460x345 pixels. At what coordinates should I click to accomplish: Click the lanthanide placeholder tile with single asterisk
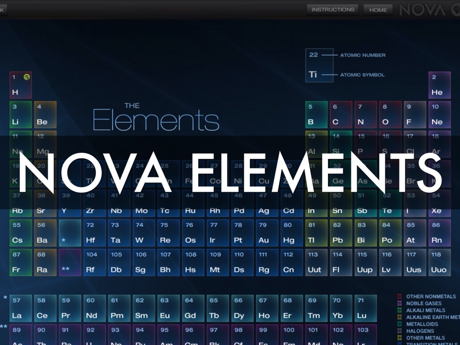click(x=70, y=233)
